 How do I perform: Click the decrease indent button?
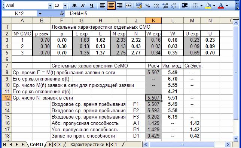pos(184,6)
